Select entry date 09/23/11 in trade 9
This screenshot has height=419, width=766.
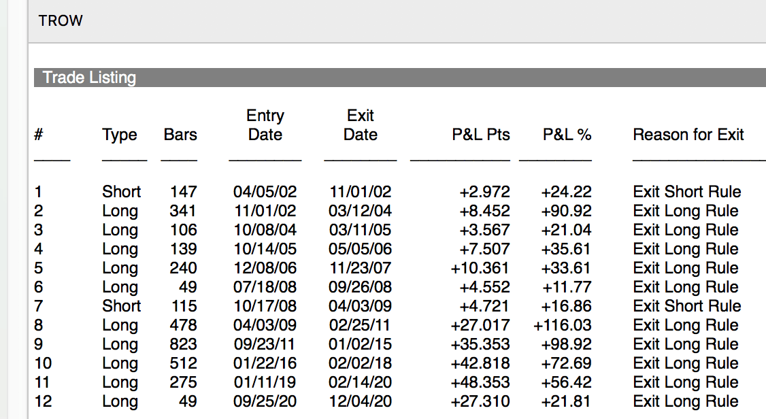point(265,345)
